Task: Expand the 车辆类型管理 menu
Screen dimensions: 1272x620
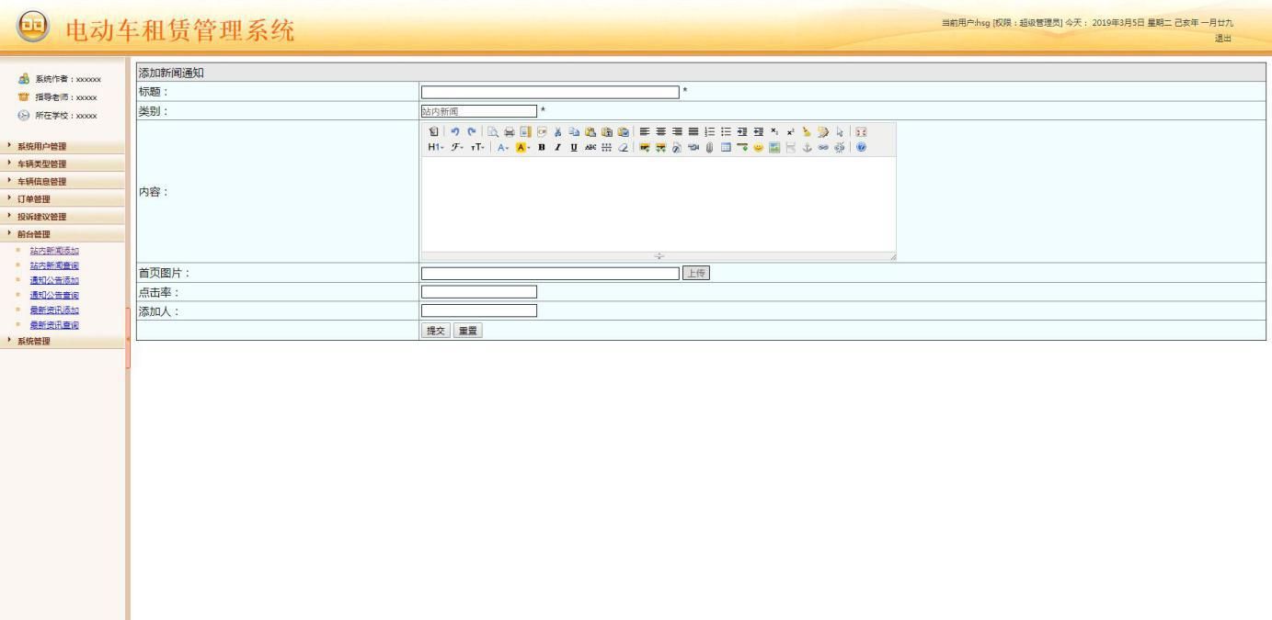Action: click(63, 163)
